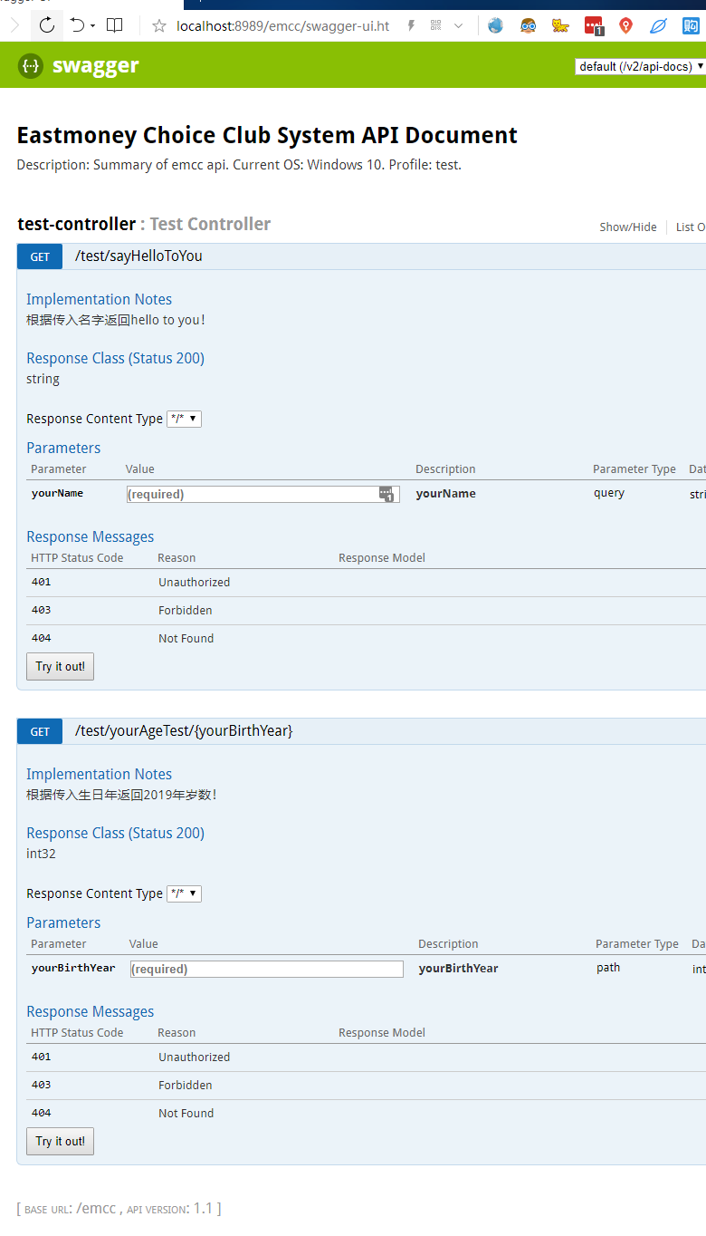Click Show/Hide for test-controller

[628, 227]
